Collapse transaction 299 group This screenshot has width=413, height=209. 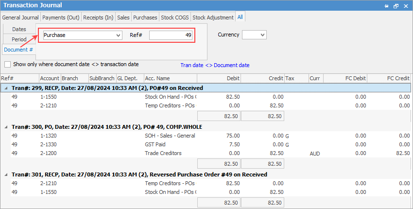click(6, 88)
